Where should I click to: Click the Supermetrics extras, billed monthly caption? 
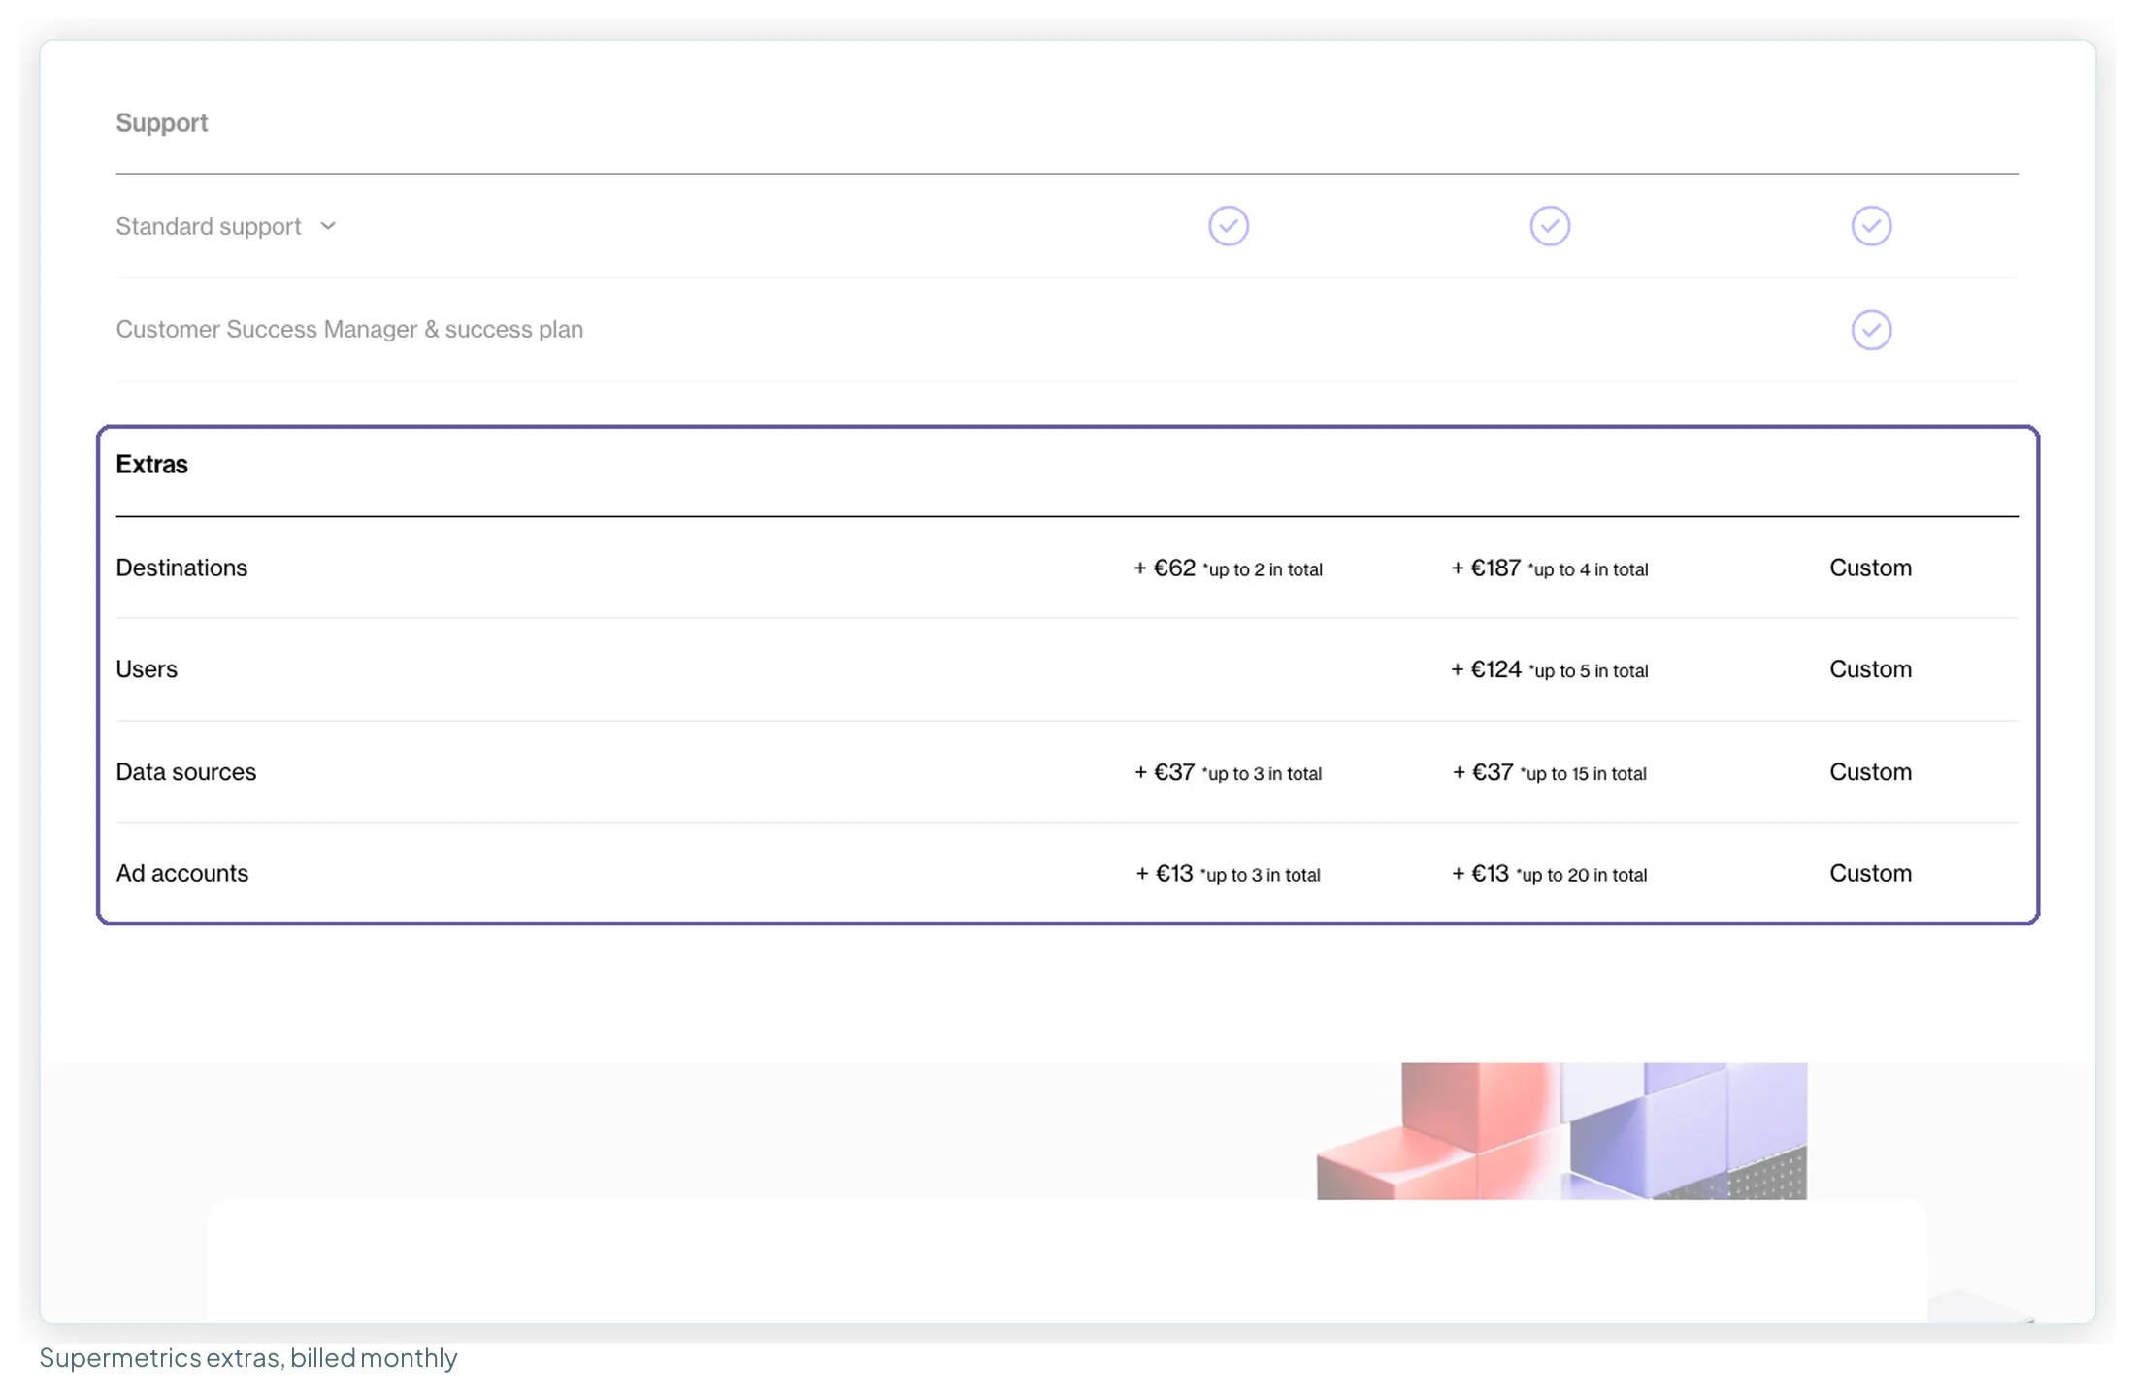coord(248,1358)
